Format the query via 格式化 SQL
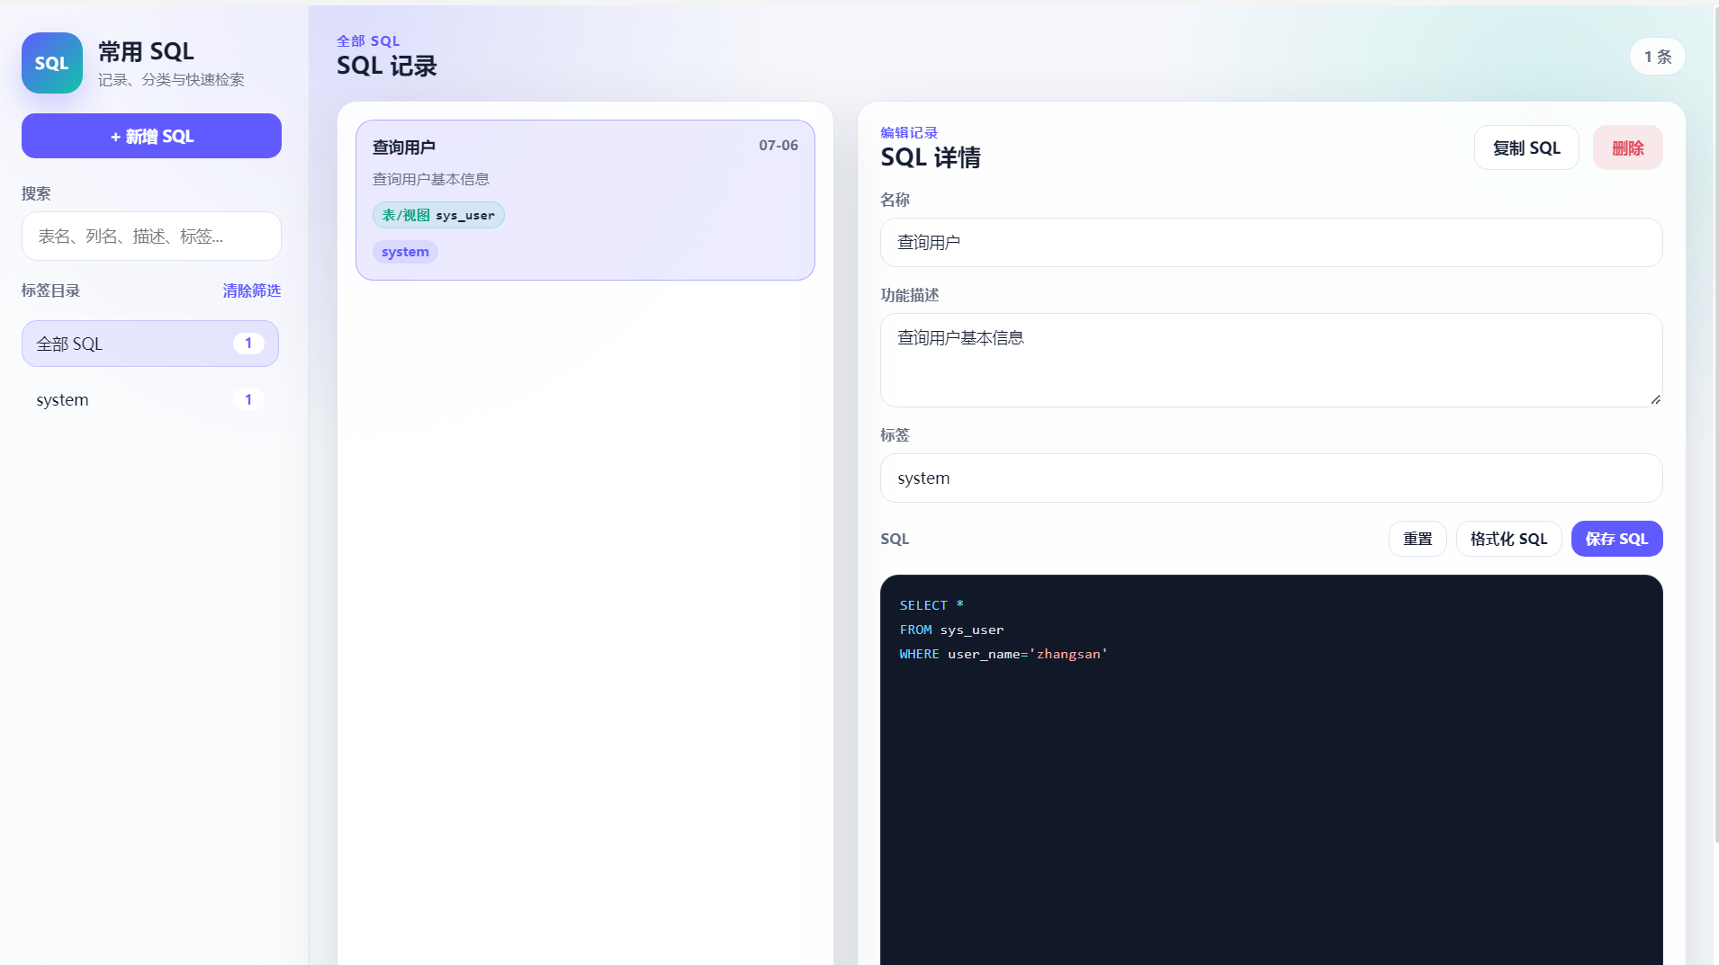 coord(1508,539)
